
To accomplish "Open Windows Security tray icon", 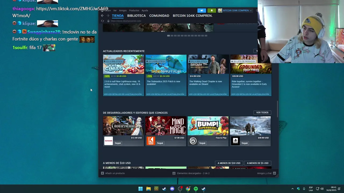I will tap(298, 189).
